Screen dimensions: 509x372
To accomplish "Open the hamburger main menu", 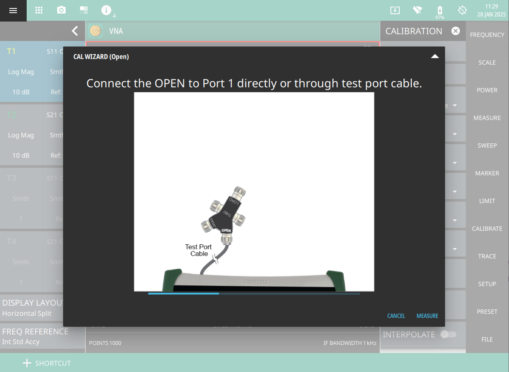I will pyautogui.click(x=13, y=11).
